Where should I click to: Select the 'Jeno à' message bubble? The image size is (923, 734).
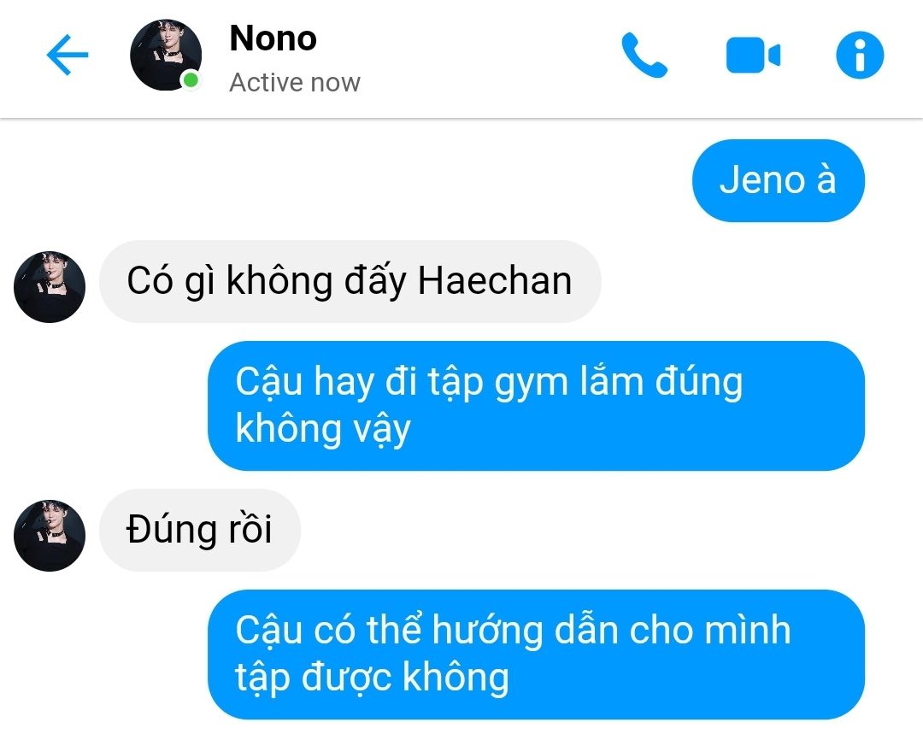point(779,180)
